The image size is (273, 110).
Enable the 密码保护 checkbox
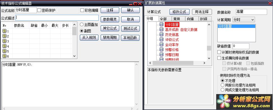pos(39,10)
